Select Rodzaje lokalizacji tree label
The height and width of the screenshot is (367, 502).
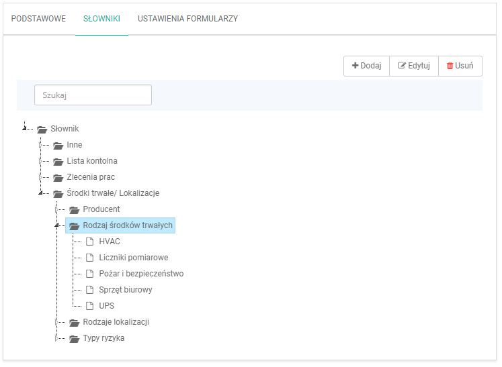pos(116,322)
